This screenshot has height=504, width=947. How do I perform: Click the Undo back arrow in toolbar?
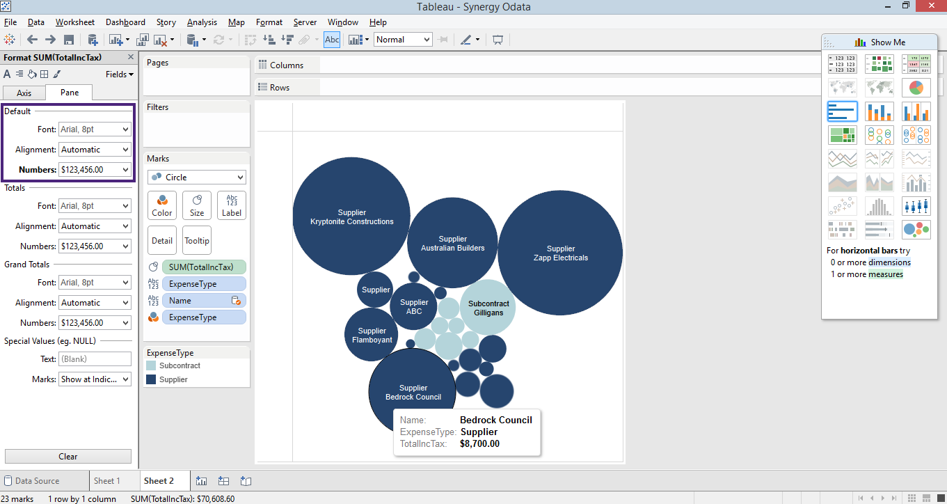tap(32, 40)
